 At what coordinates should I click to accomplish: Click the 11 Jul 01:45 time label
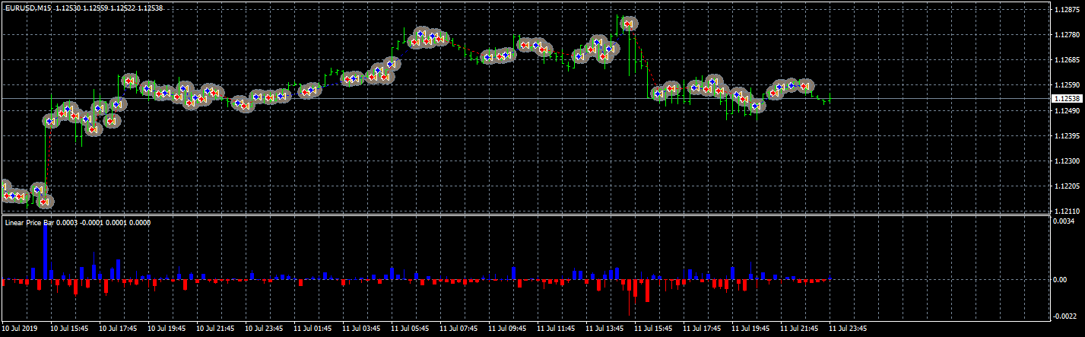pyautogui.click(x=312, y=329)
